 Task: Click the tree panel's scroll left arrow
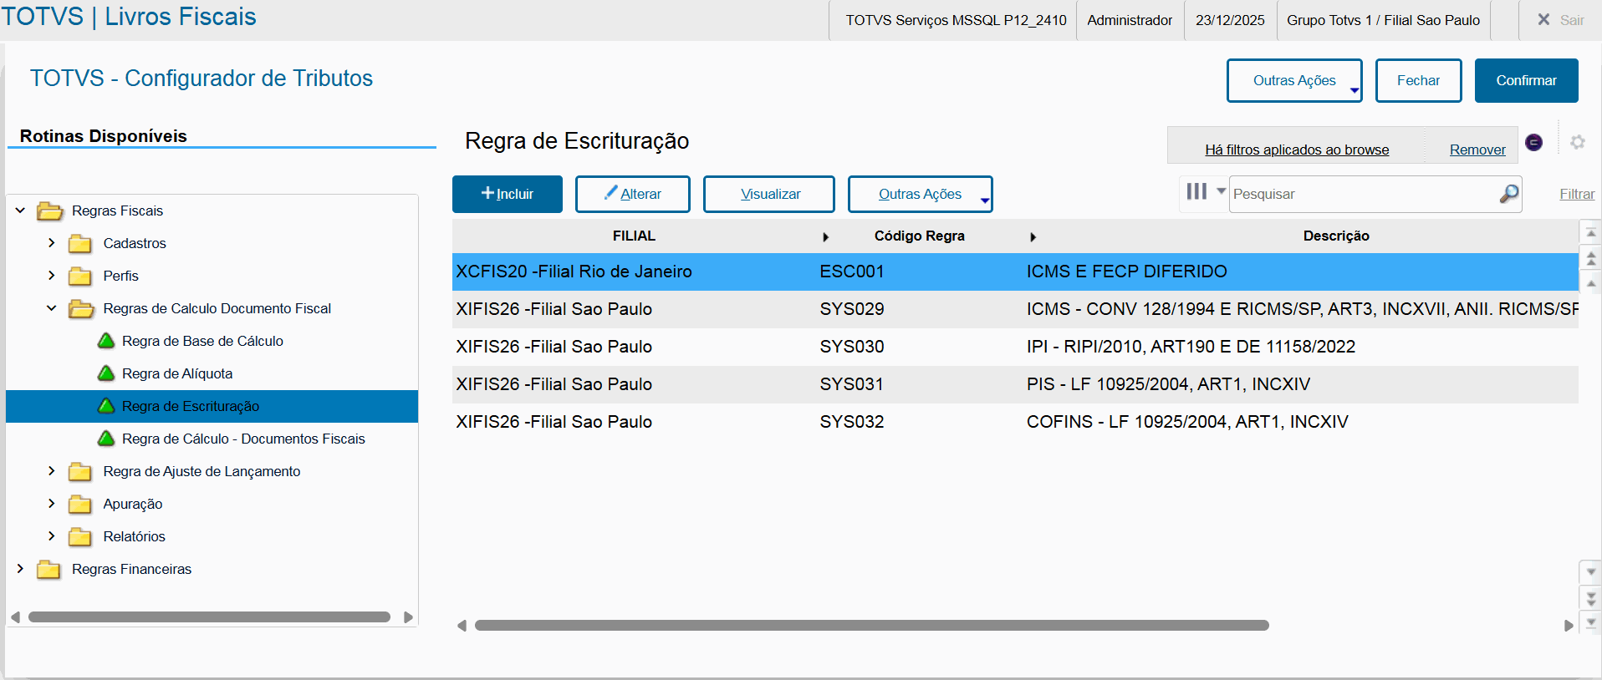(x=15, y=617)
